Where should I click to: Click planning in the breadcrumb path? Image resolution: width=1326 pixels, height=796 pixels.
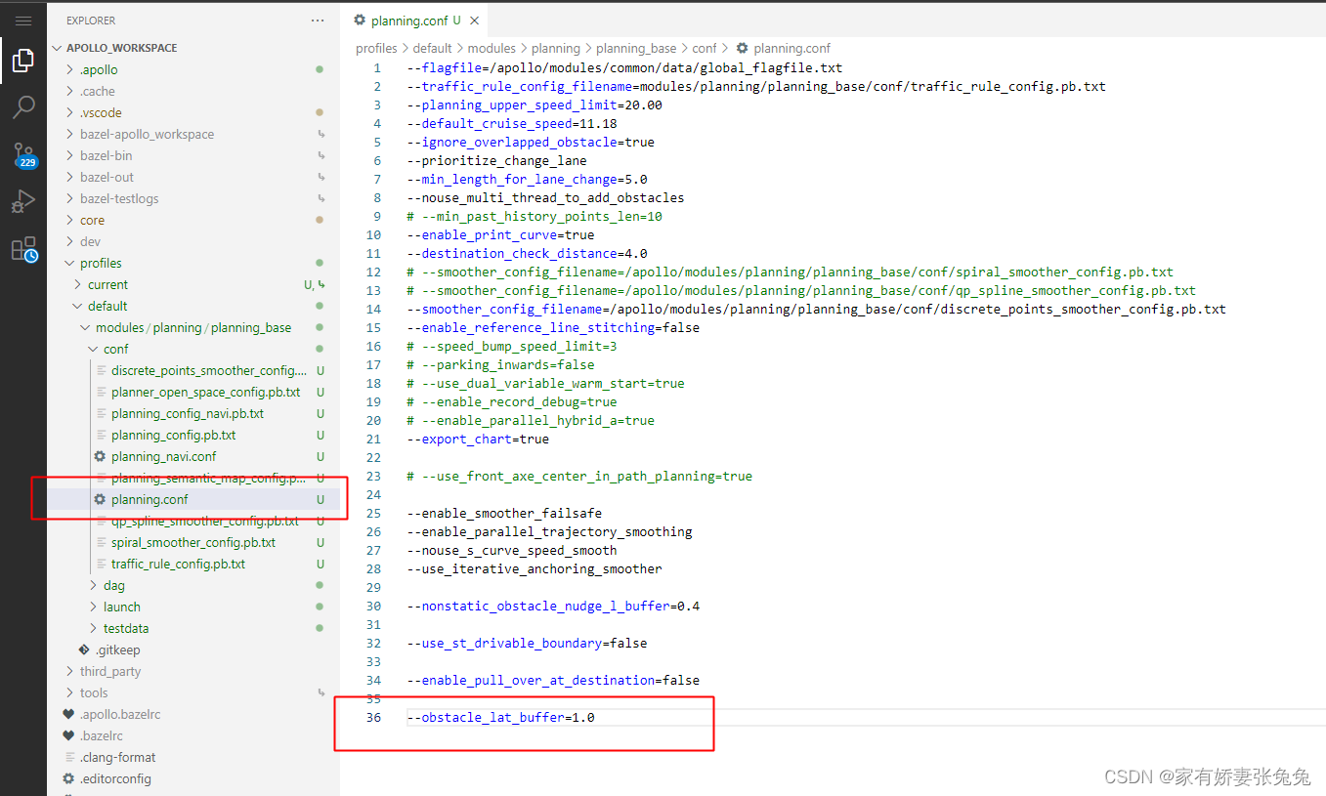point(555,48)
